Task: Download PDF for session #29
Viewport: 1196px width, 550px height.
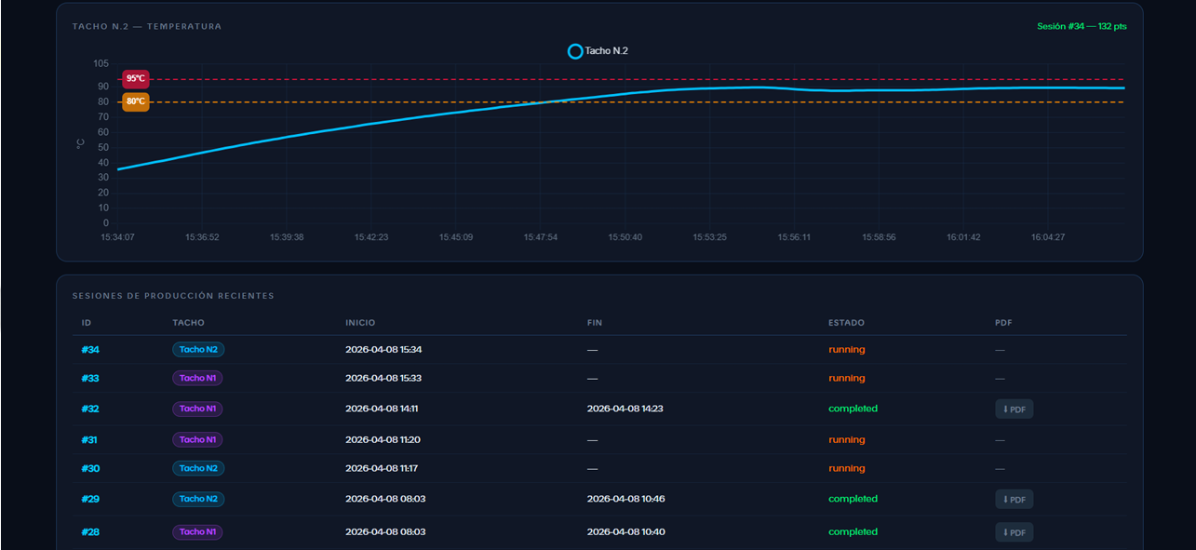Action: pos(1014,500)
